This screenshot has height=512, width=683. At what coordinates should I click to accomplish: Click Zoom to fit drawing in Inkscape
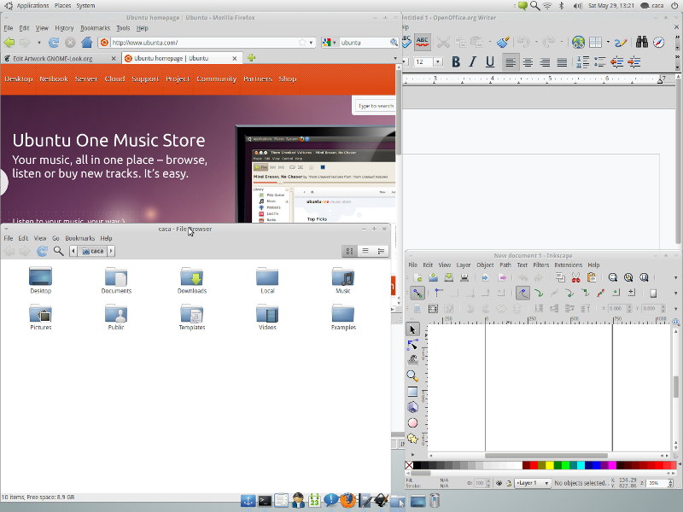(x=628, y=278)
